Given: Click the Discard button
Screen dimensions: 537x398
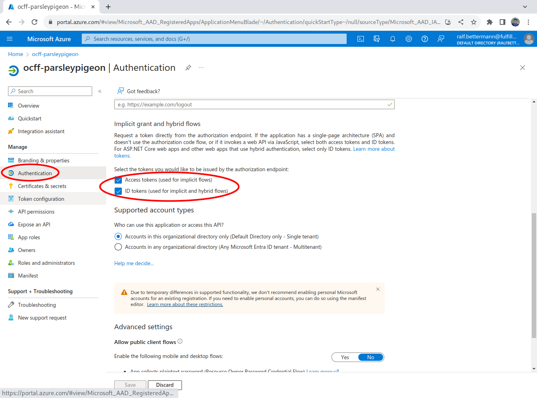Looking at the screenshot, I should click(165, 385).
